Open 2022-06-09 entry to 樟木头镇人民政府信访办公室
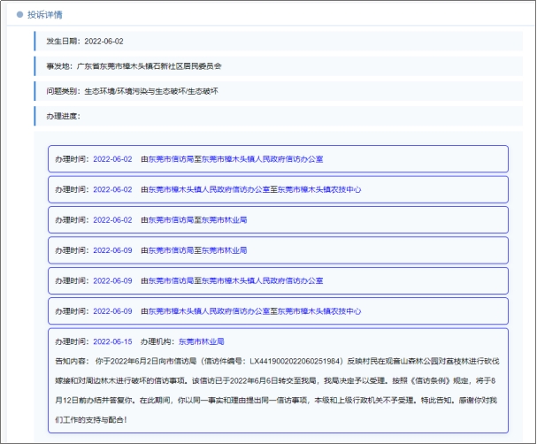The height and width of the screenshot is (444, 537). [278, 280]
